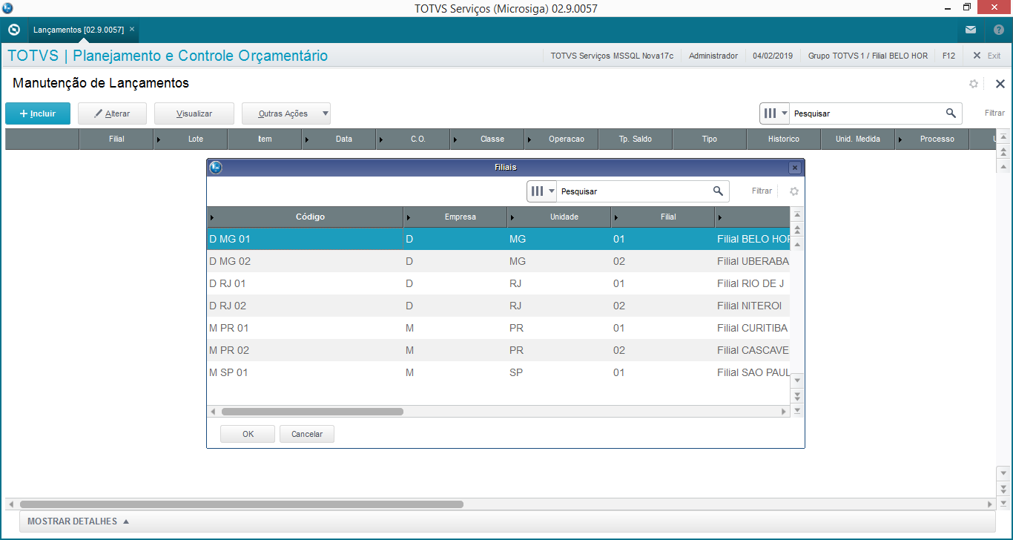Screen dimensions: 1013x540
Task: Select row M PR 01
Action: tap(498, 328)
